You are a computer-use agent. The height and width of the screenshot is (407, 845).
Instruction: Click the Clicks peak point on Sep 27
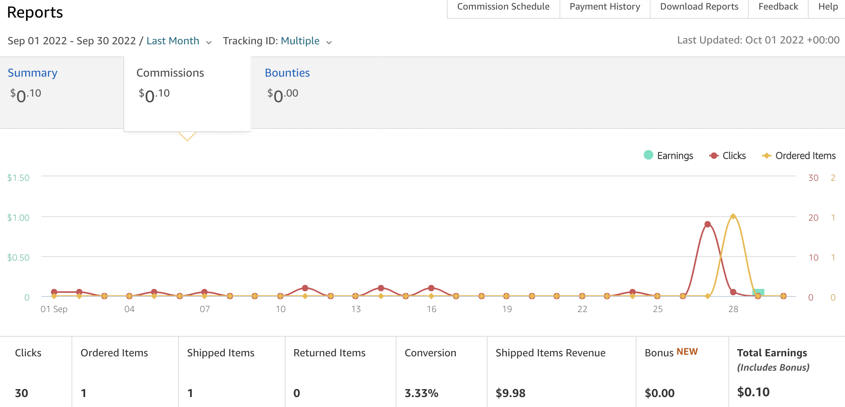tap(708, 224)
